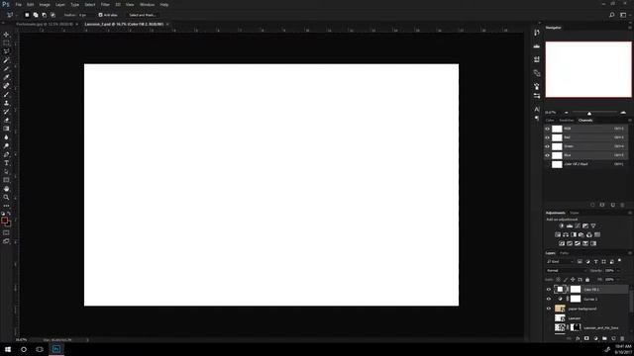Click Subtract from selection mode icon
The image size is (634, 356).
pyautogui.click(x=44, y=15)
